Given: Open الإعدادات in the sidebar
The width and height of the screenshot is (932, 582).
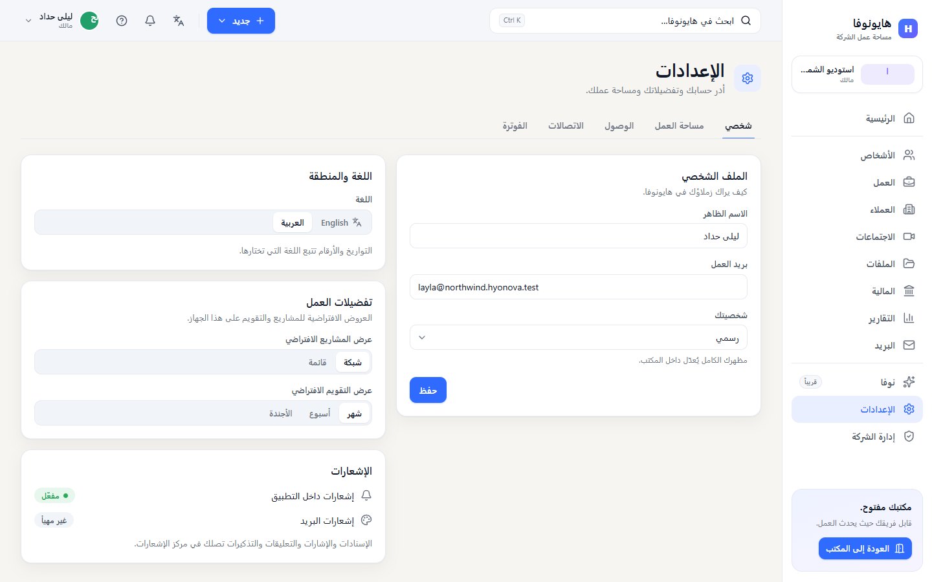Looking at the screenshot, I should [x=857, y=409].
